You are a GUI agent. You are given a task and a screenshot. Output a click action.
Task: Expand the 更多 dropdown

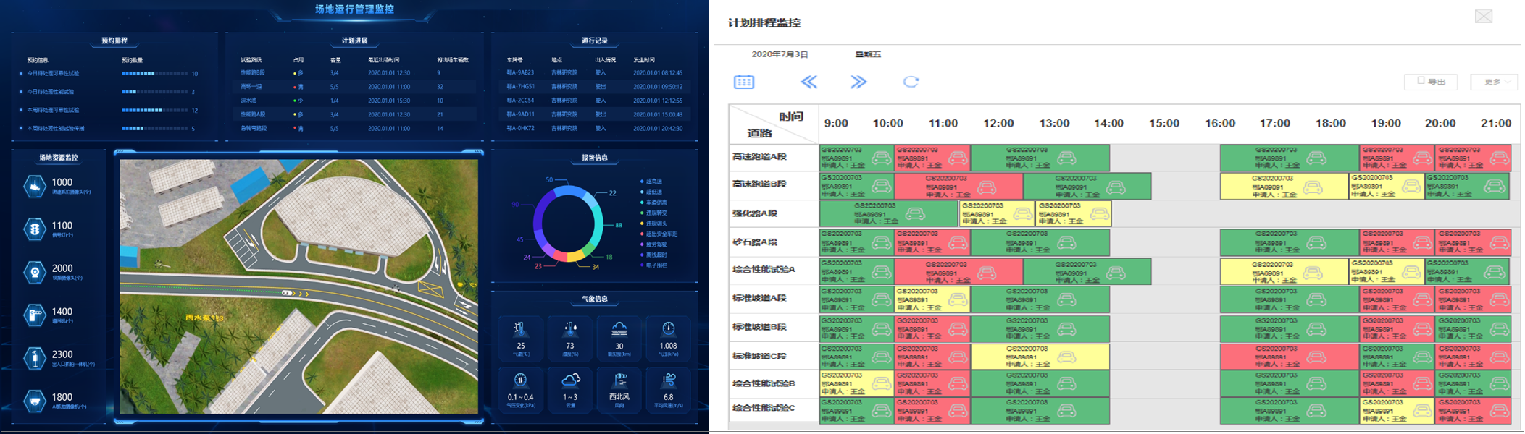tap(1496, 82)
